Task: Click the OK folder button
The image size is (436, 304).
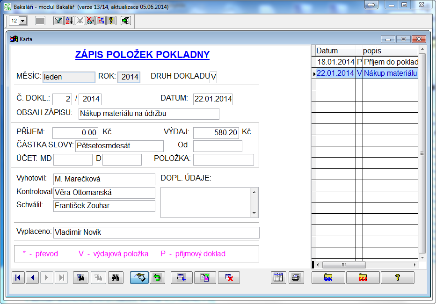Action: [328, 278]
